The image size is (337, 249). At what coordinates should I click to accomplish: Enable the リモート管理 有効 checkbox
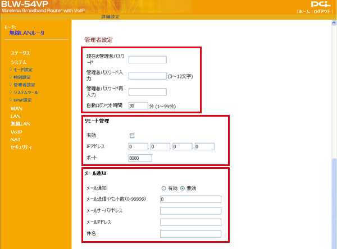click(x=132, y=136)
